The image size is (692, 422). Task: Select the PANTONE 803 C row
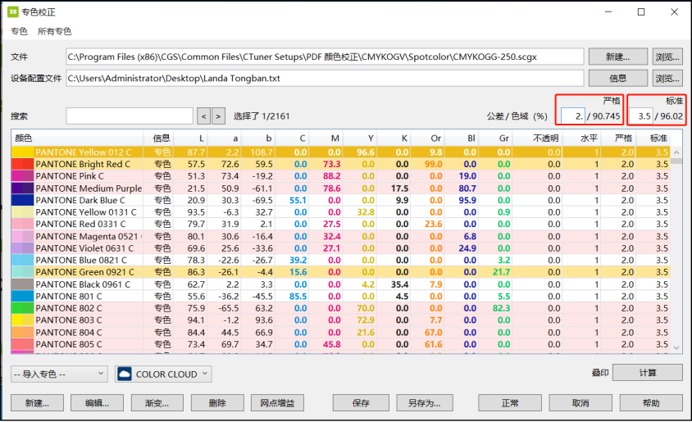341,320
